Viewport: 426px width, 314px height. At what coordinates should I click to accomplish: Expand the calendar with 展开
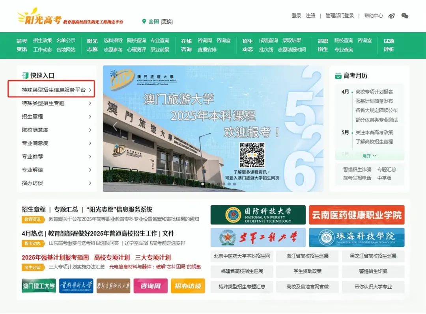pyautogui.click(x=369, y=156)
